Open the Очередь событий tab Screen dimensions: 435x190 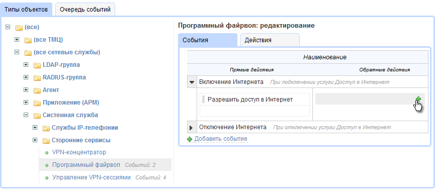(85, 10)
